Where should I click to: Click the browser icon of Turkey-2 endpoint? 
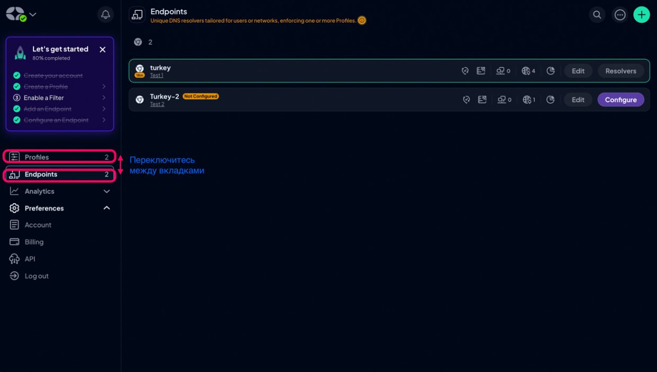140,99
